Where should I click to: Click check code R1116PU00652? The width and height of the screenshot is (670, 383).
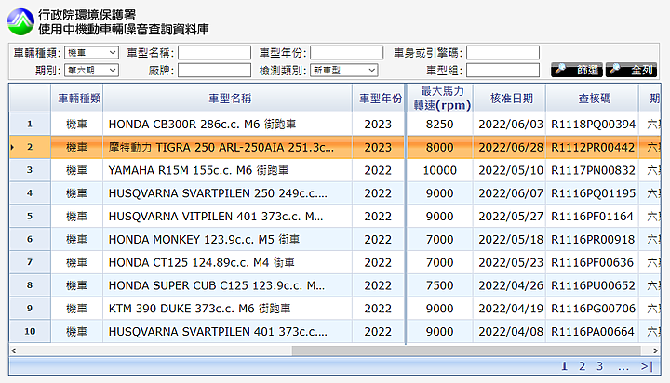[x=593, y=285]
